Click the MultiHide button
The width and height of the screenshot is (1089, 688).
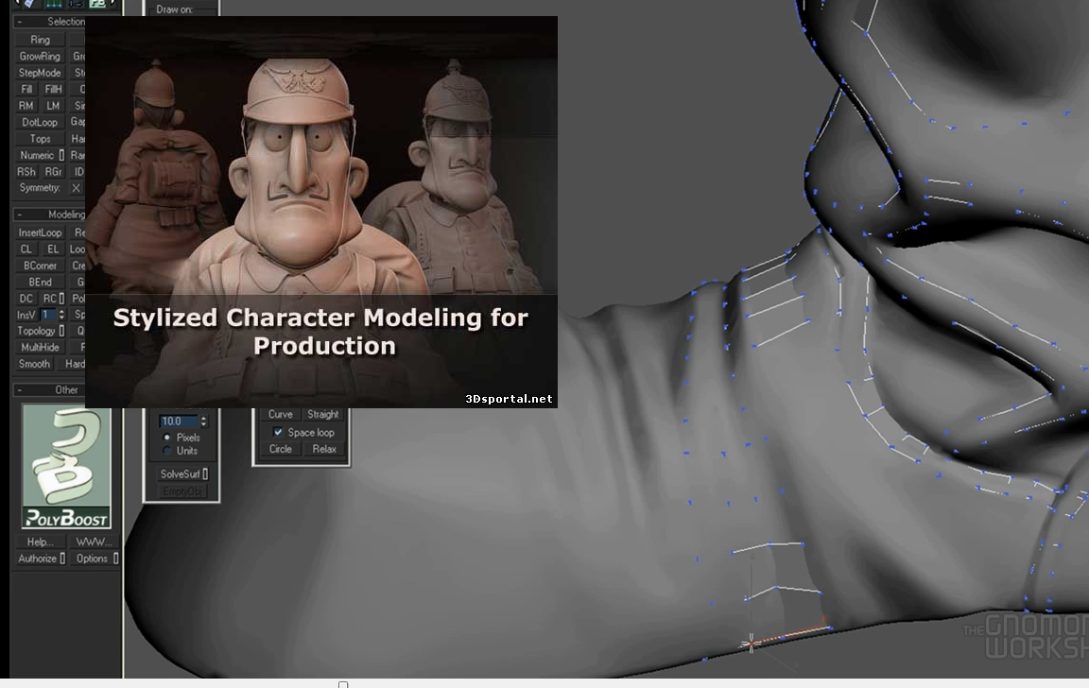41,347
